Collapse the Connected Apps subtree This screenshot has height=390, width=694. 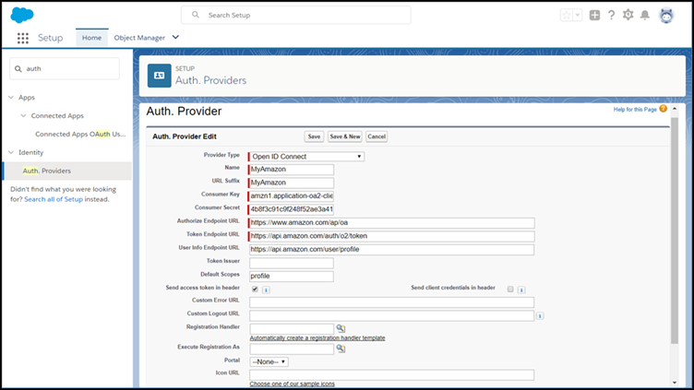point(23,116)
